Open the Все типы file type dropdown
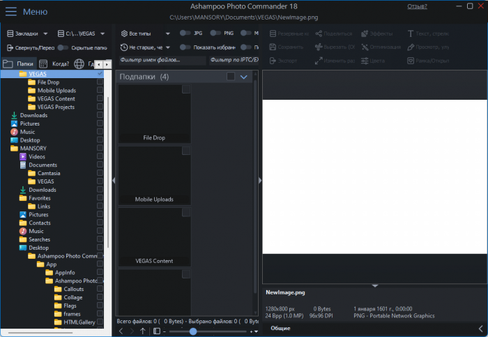The image size is (488, 337). pos(168,33)
